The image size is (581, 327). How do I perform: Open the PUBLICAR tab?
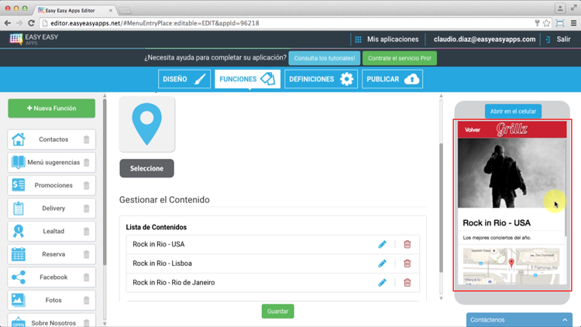point(392,79)
